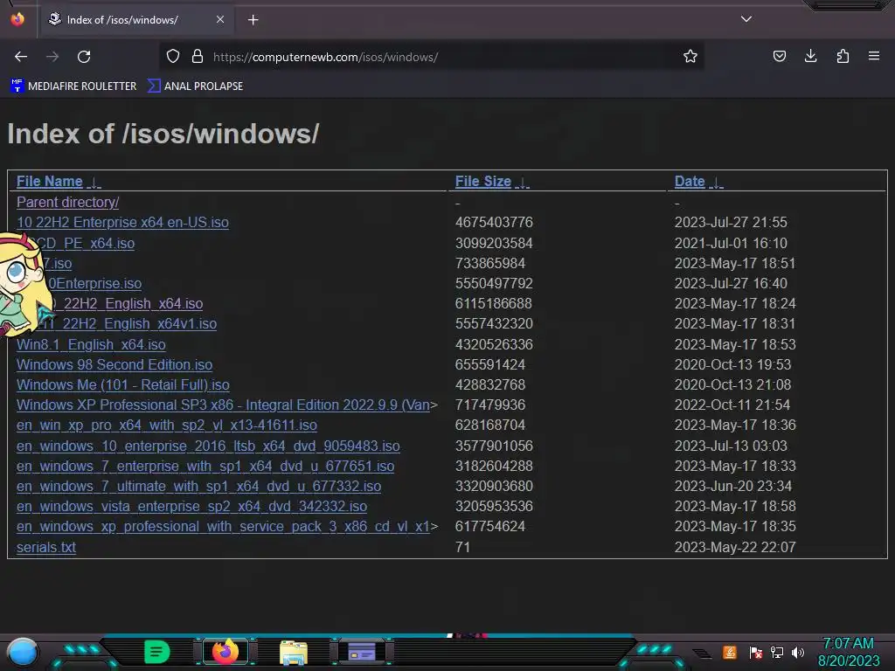Viewport: 895px width, 671px height.
Task: Open the Parent directory link
Action: coord(68,202)
